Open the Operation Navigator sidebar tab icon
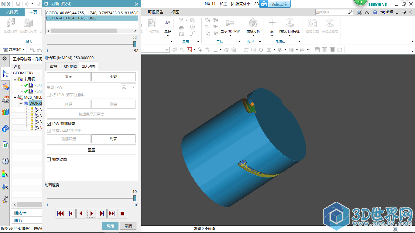 point(5,74)
